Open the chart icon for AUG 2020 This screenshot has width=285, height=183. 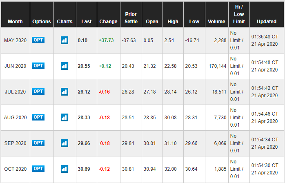pos(65,117)
